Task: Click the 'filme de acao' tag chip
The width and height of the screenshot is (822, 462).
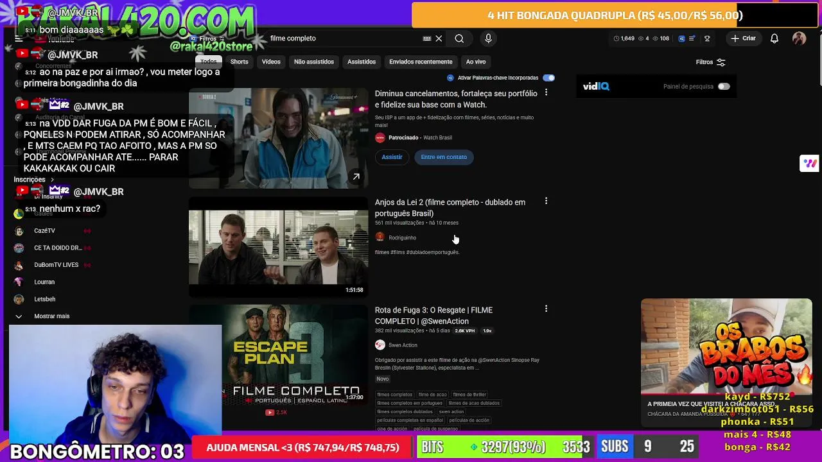Action: [x=432, y=395]
